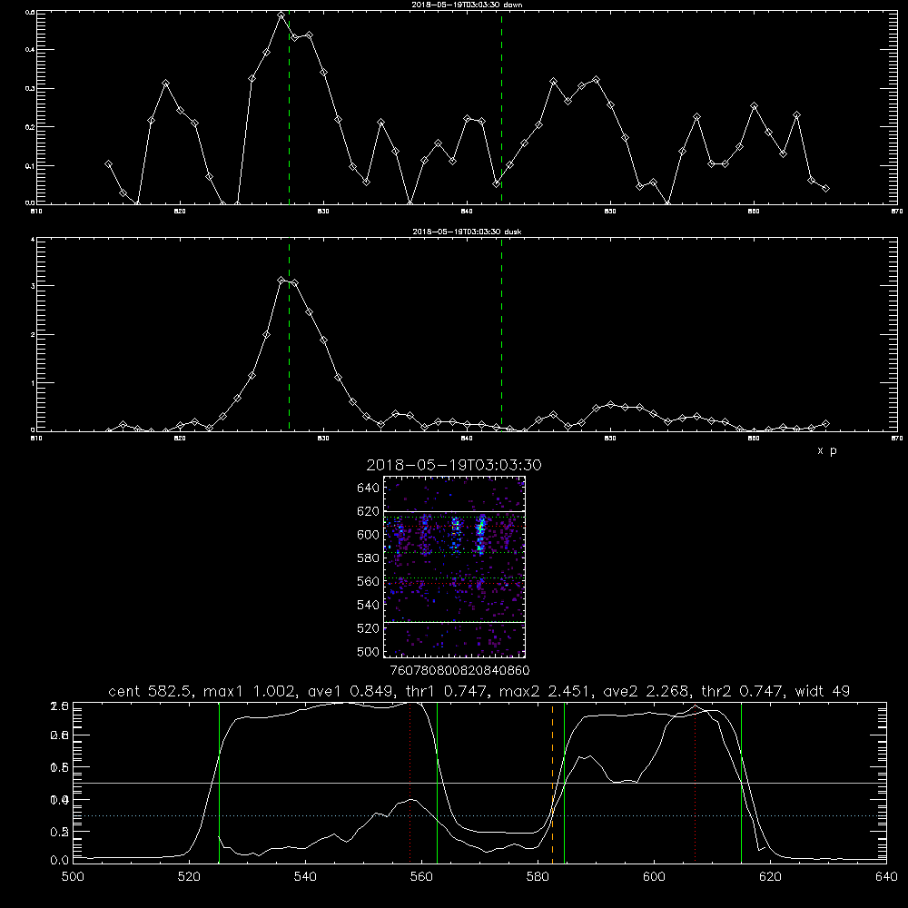Click the right green dashed line in dawn plot
This screenshot has height=908, width=908.
coord(501,107)
